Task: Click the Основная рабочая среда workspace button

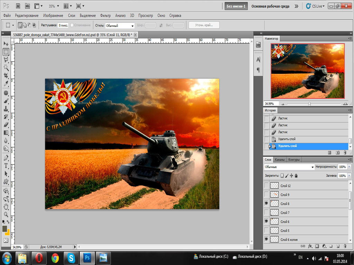Action: pos(270,6)
